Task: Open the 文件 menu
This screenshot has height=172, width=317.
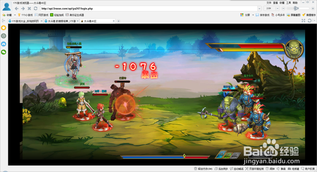Action: [x=269, y=3]
